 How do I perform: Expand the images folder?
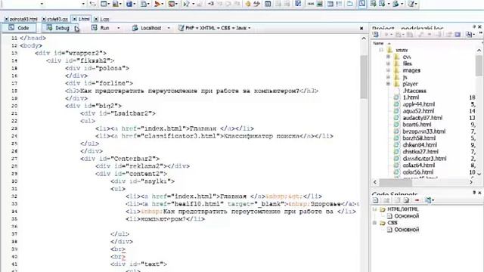coord(388,70)
